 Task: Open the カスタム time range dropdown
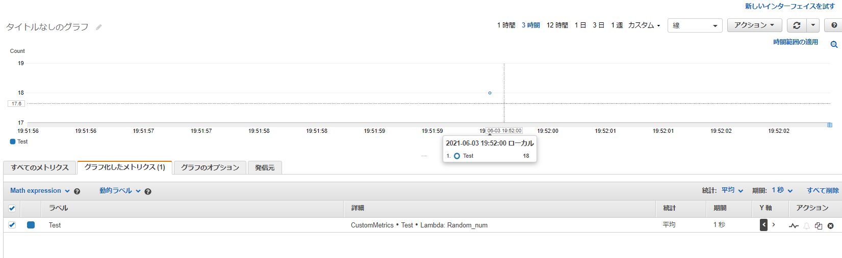pyautogui.click(x=644, y=25)
